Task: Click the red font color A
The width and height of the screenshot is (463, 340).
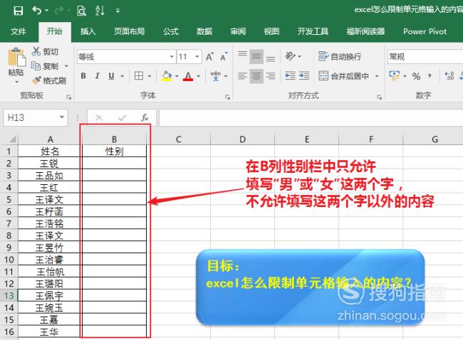Action: pyautogui.click(x=188, y=76)
